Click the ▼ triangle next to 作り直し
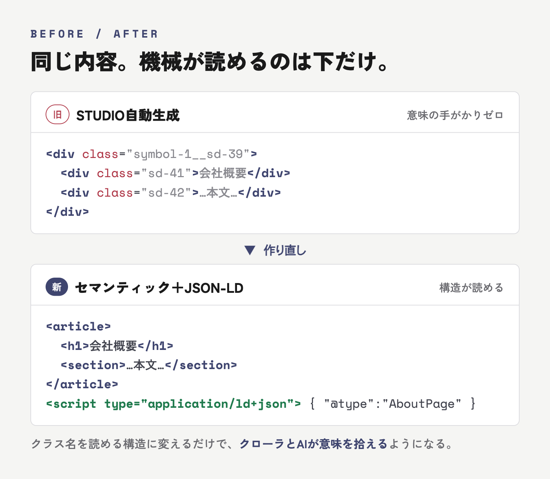Screen dimensions: 550x479 pyautogui.click(x=250, y=250)
